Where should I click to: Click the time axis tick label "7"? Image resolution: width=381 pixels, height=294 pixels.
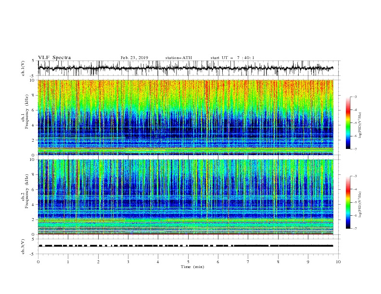pos(248,262)
